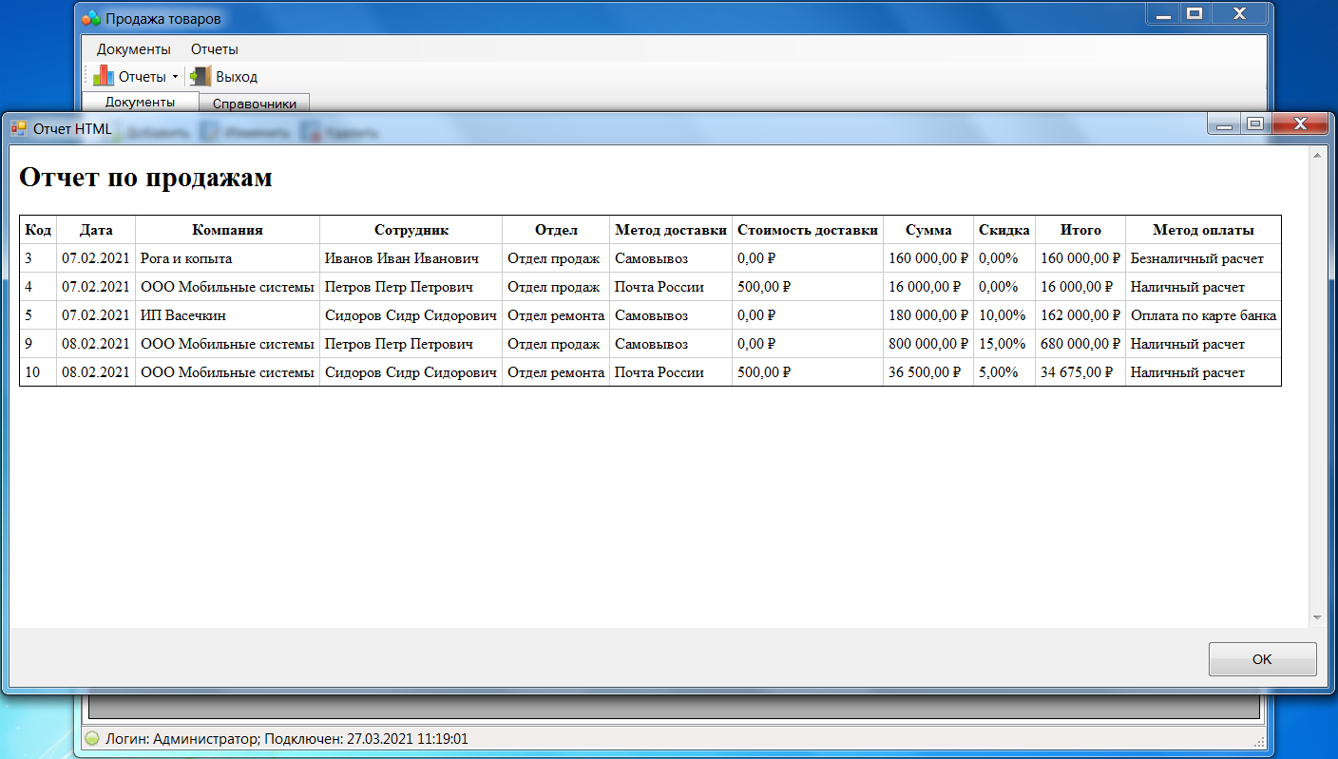The height and width of the screenshot is (759, 1338).
Task: Click the Стоимость доставки column header
Action: [x=808, y=230]
